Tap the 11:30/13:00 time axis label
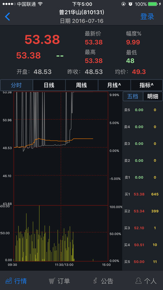This screenshot has height=290, width=163. point(64,265)
